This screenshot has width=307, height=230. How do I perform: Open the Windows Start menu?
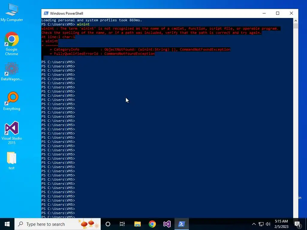coord(7,224)
